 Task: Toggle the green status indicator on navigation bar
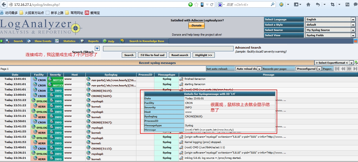click(2, 41)
